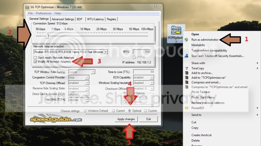Click the SG TCP Optimizer title bar icon

click(x=27, y=7)
